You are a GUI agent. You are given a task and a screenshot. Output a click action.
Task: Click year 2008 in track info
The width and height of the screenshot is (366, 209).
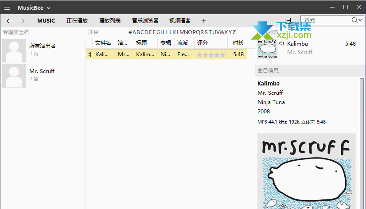tap(264, 112)
